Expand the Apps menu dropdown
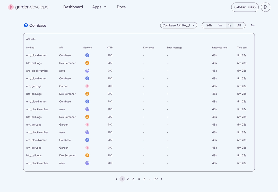278x192 pixels. point(99,7)
